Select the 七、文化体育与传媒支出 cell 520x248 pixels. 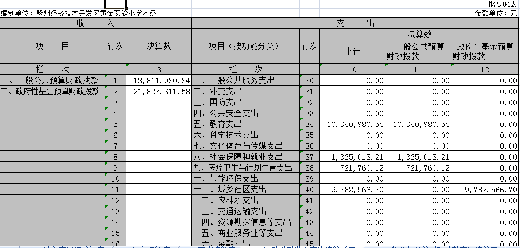245,146
